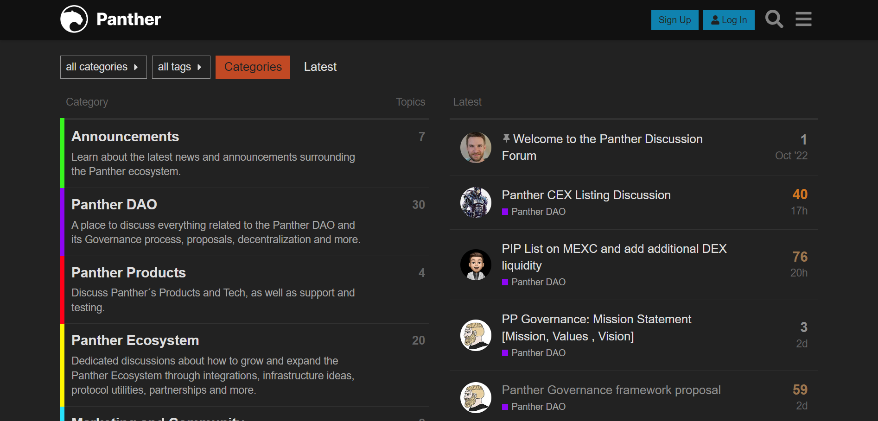Open the bearded avatar on PP Governance topic
878x421 pixels.
click(x=476, y=335)
